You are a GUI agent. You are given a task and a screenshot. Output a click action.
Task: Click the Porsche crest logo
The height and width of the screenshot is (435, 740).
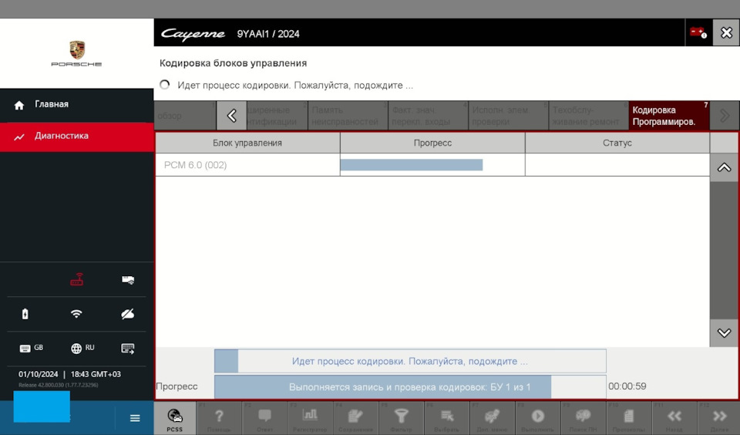point(77,49)
